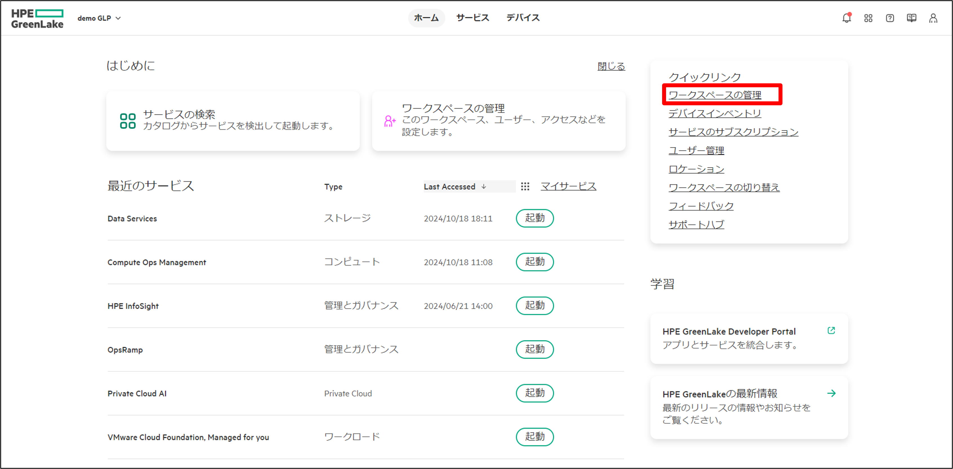Open the documentation book icon
The height and width of the screenshot is (469, 953).
click(x=912, y=18)
